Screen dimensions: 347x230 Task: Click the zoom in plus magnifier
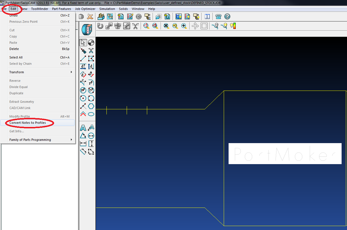click(x=184, y=26)
